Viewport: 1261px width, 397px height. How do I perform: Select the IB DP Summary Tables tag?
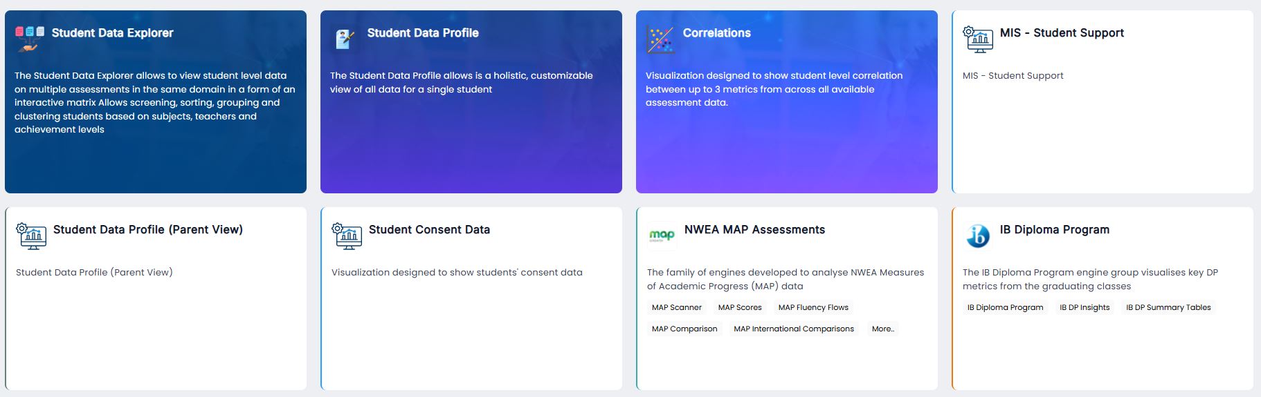[1168, 307]
